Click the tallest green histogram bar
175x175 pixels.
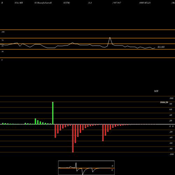click(x=53, y=113)
